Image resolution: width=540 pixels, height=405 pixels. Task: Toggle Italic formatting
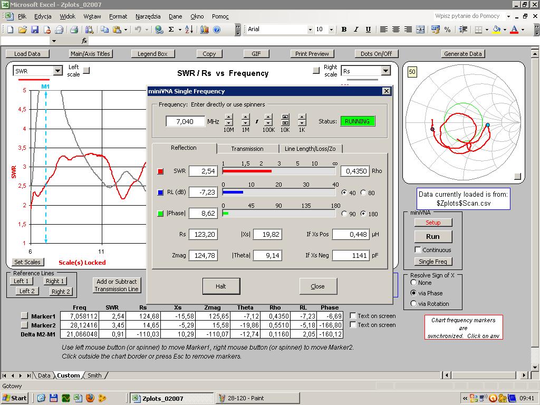click(356, 30)
